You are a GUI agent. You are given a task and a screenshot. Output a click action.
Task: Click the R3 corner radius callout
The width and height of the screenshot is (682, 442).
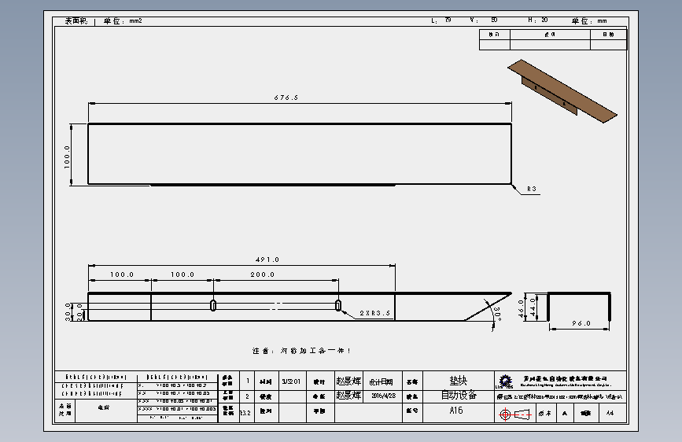pyautogui.click(x=532, y=189)
